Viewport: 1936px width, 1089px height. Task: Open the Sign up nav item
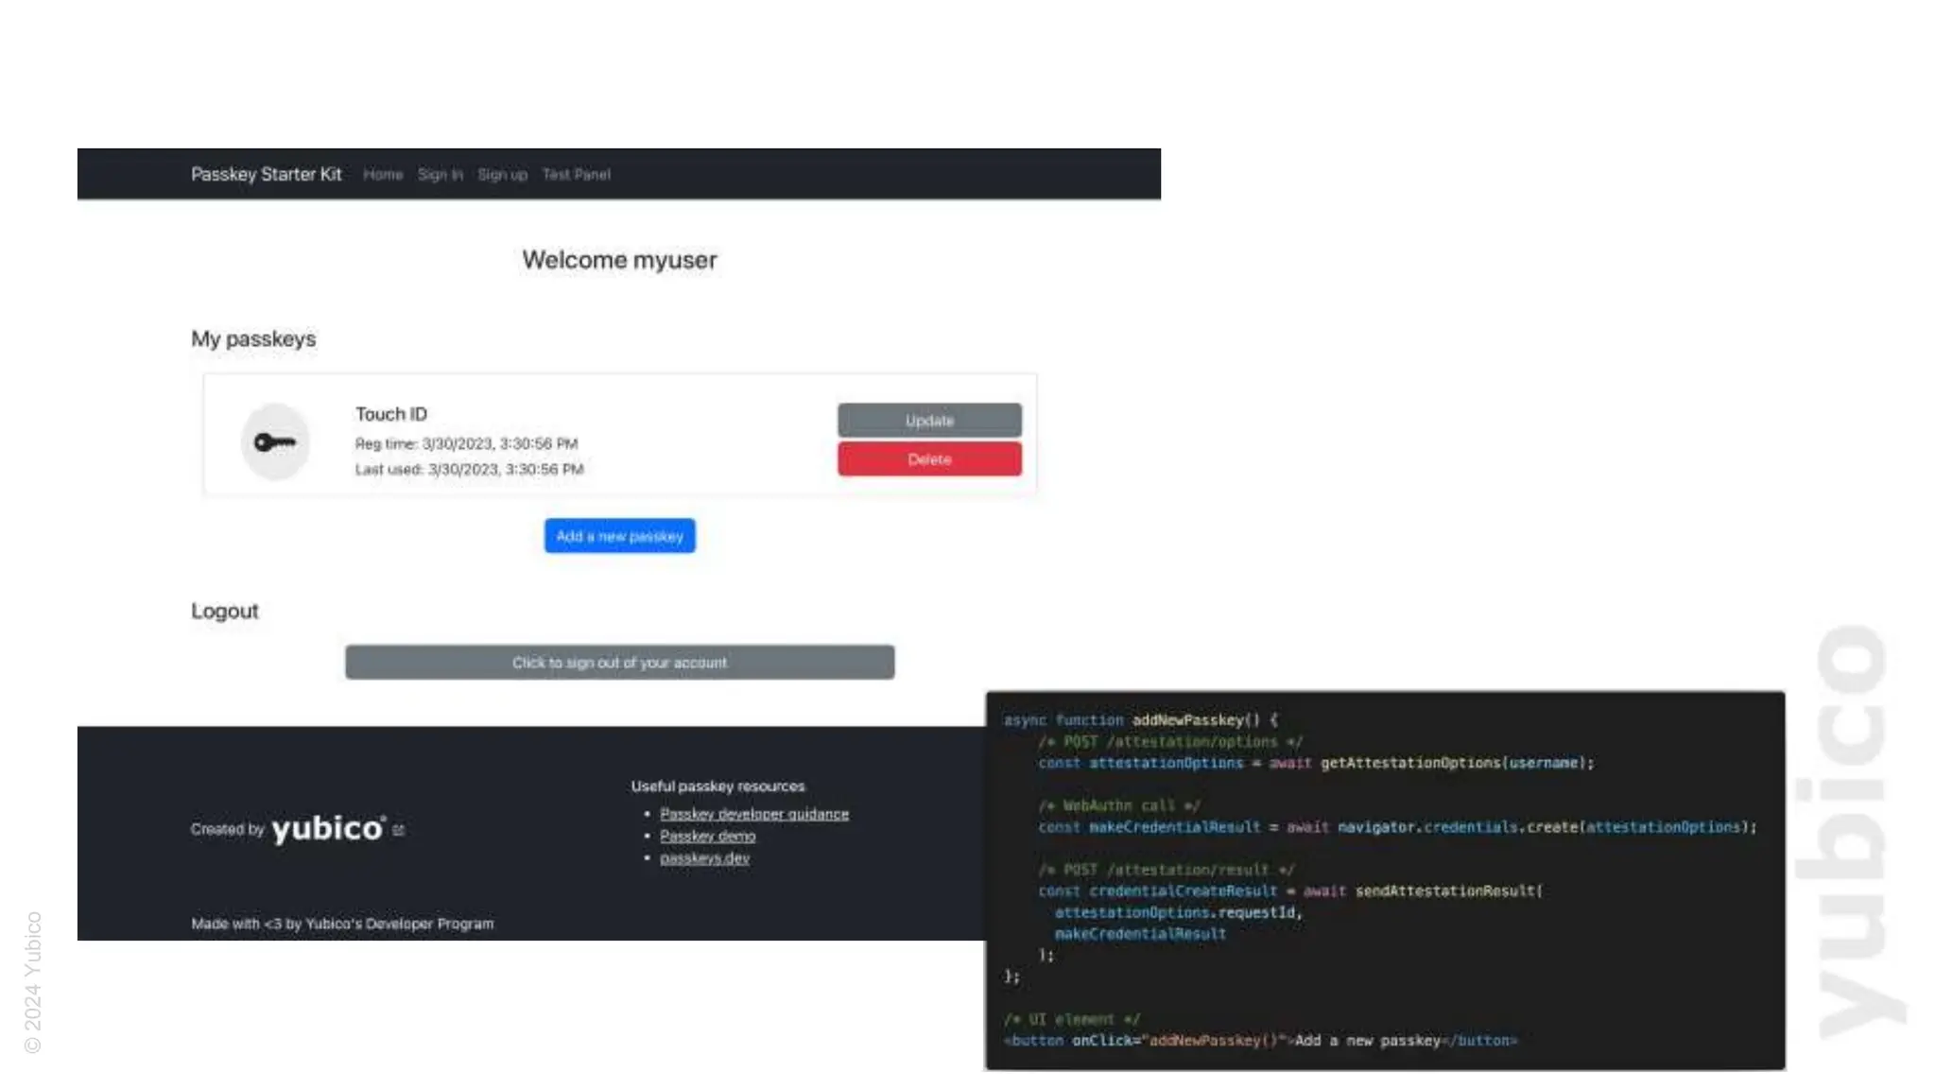tap(502, 175)
